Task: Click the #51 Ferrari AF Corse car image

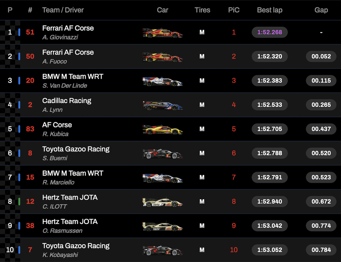Action: pos(163,33)
